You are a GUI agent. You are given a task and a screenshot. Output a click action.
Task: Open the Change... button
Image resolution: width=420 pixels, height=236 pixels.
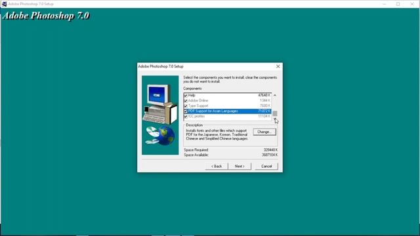tap(264, 132)
